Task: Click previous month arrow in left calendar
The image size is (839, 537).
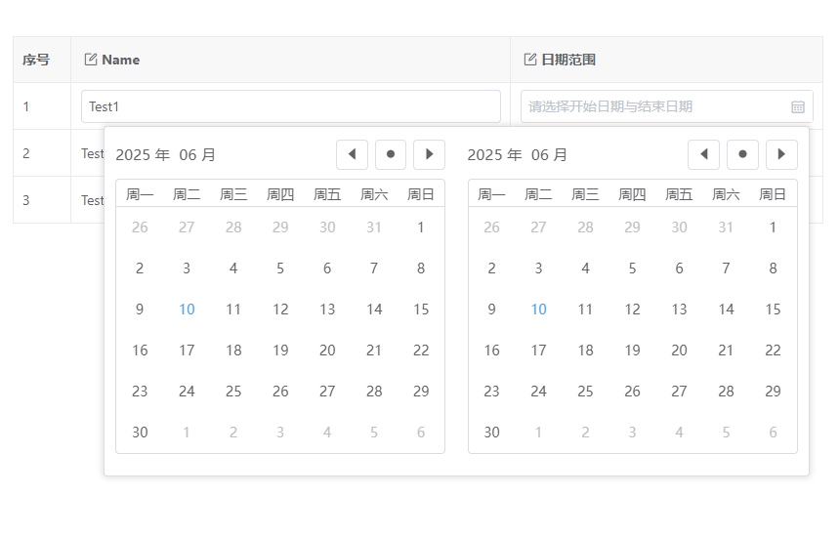Action: click(x=352, y=154)
